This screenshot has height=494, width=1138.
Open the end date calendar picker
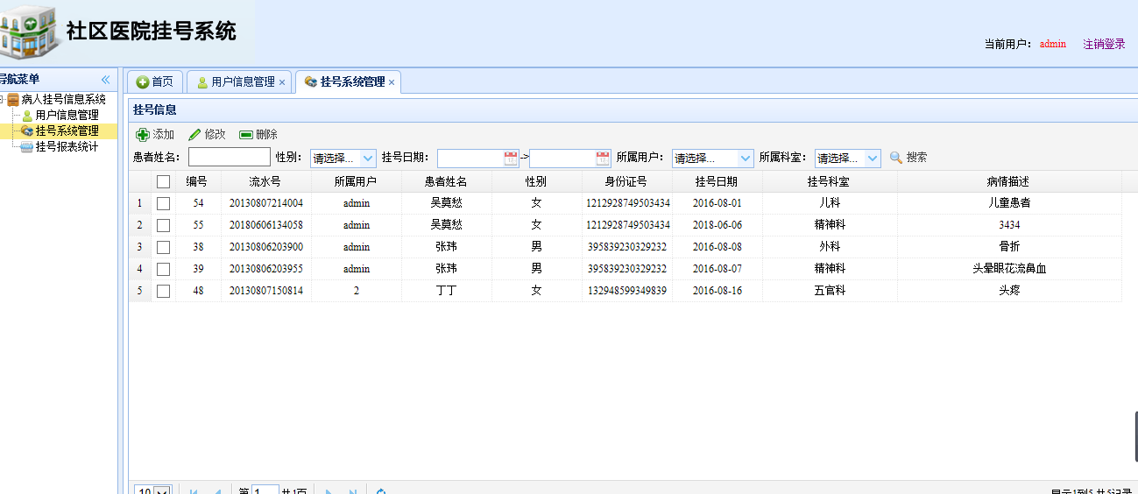[x=603, y=158]
